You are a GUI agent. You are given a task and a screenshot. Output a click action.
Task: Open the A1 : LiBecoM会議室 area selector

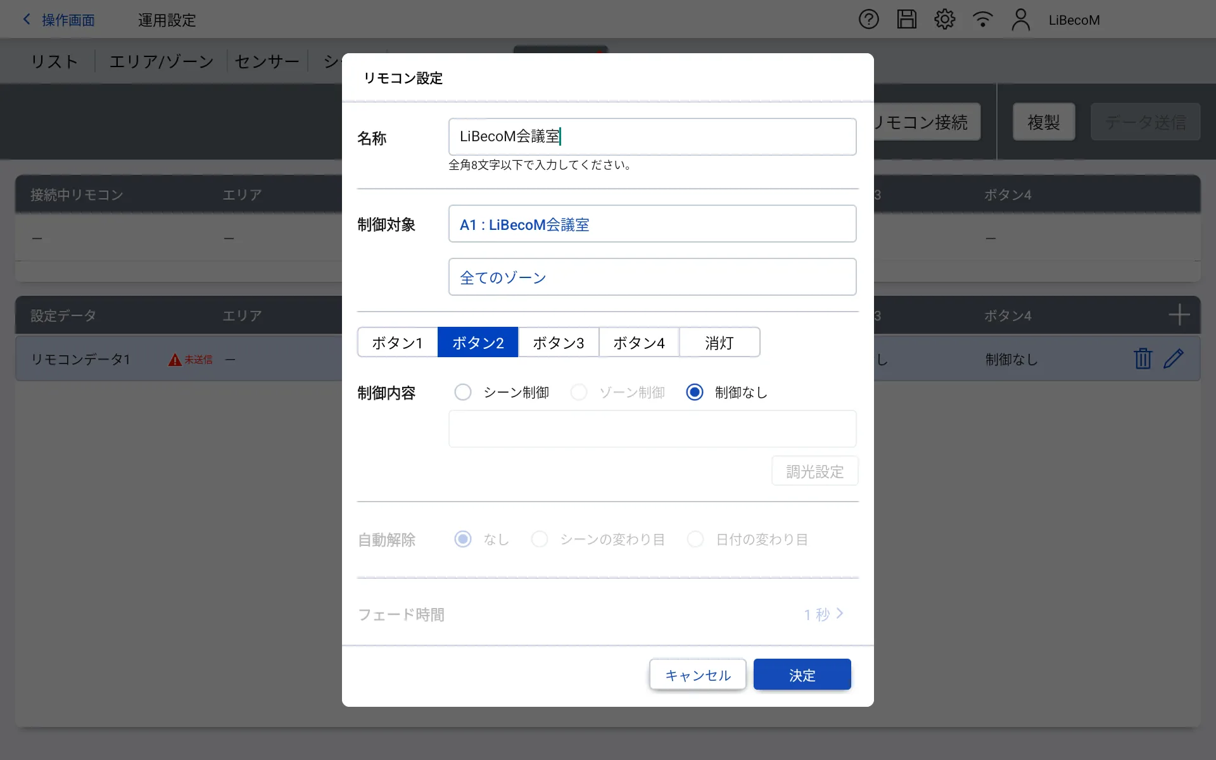pyautogui.click(x=652, y=224)
